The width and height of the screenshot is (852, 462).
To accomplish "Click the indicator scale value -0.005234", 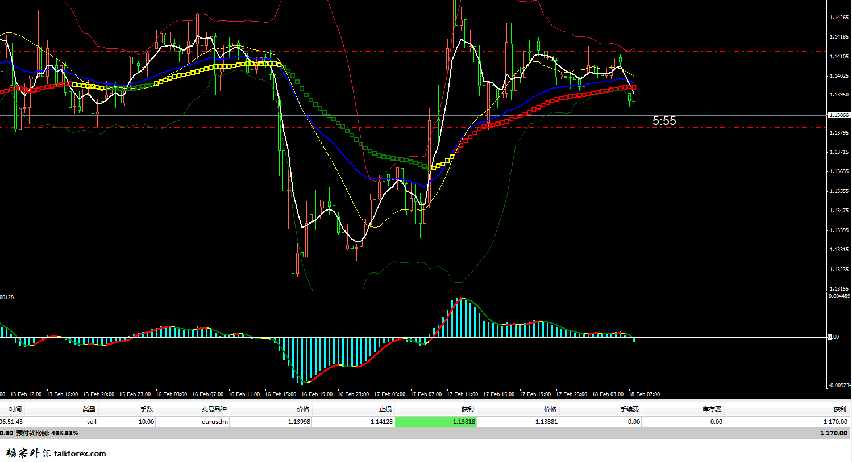I will pos(839,385).
